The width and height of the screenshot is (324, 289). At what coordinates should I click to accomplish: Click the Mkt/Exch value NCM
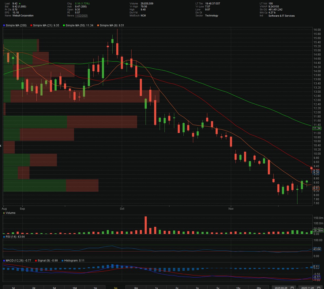click(x=143, y=16)
